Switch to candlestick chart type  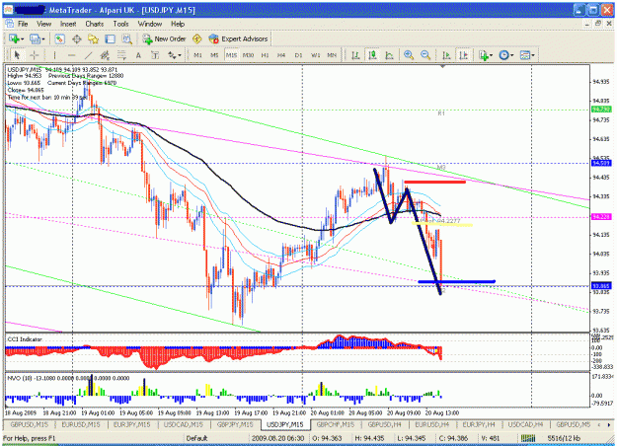point(372,55)
